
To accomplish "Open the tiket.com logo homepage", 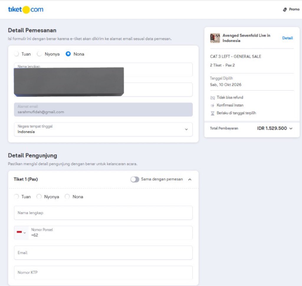I will [26, 10].
